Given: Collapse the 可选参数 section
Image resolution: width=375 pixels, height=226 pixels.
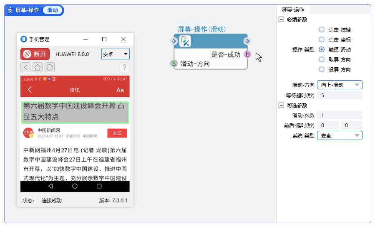Looking at the screenshot, I should coord(281,105).
